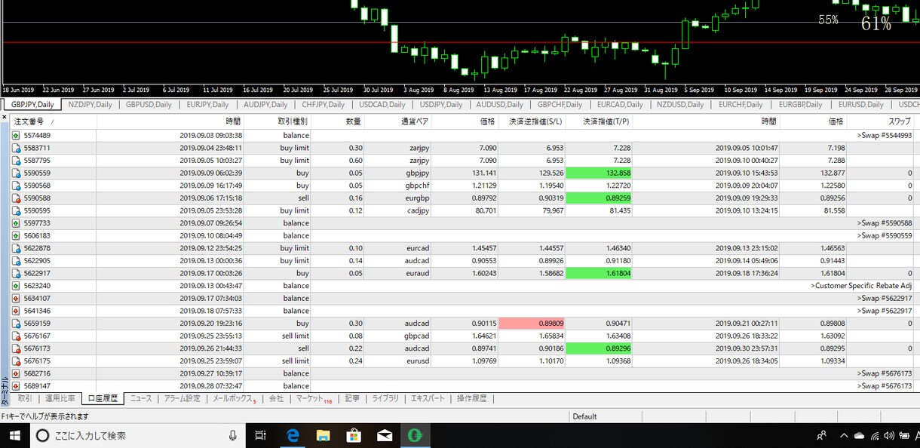Click the Windows search box

coord(138,435)
